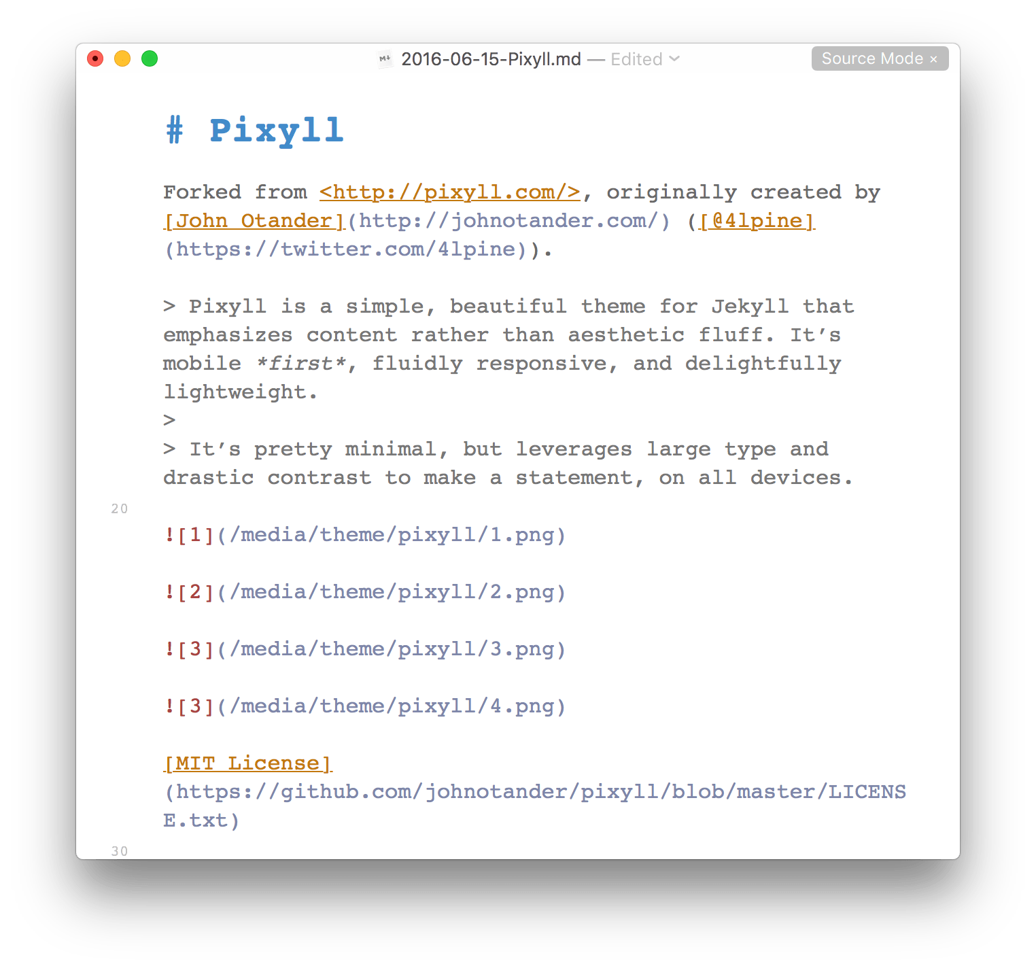Exit Source Mode via its x
Image resolution: width=1036 pixels, height=968 pixels.
934,59
